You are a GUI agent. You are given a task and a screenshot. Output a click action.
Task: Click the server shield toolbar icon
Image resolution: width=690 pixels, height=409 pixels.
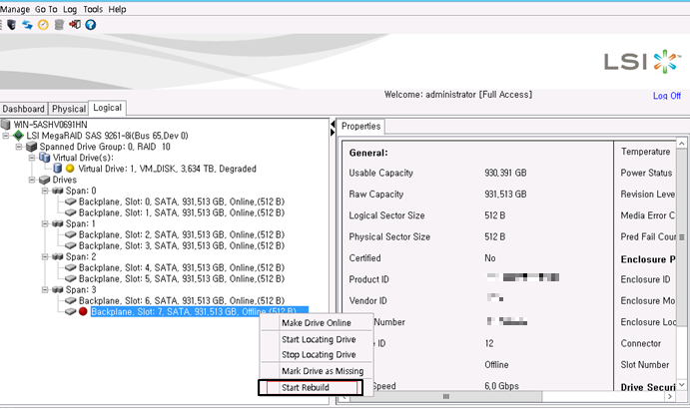[x=11, y=25]
